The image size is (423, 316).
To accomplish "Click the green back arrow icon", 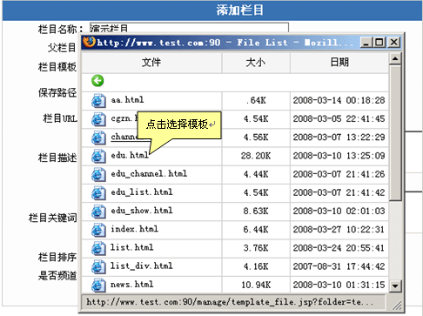I will tap(97, 81).
